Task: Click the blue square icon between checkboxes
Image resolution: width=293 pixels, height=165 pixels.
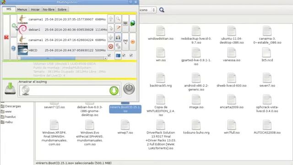Action: point(118,55)
